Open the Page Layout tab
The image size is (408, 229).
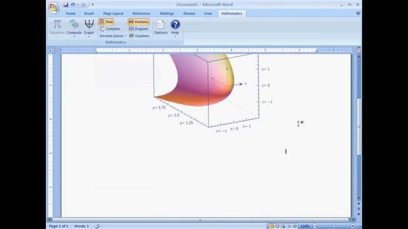click(113, 13)
